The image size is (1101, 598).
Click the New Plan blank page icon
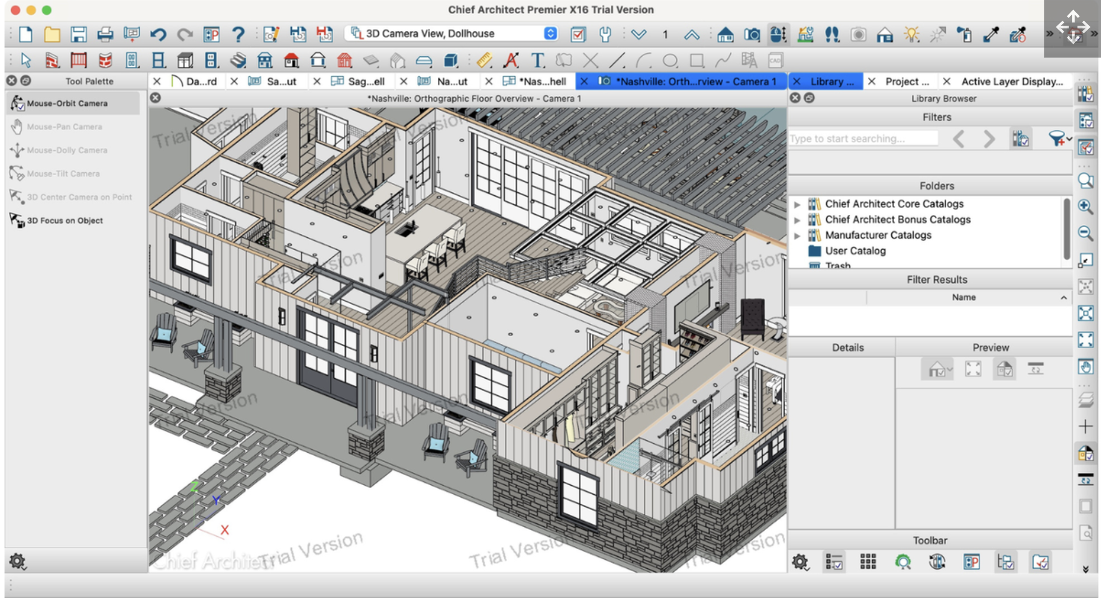(x=26, y=34)
